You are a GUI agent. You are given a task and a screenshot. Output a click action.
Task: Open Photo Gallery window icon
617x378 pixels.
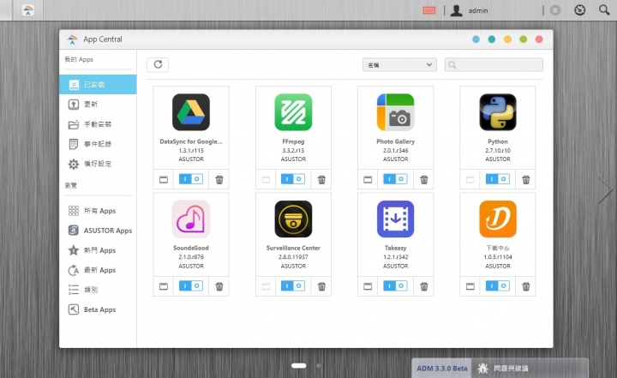[x=368, y=179]
